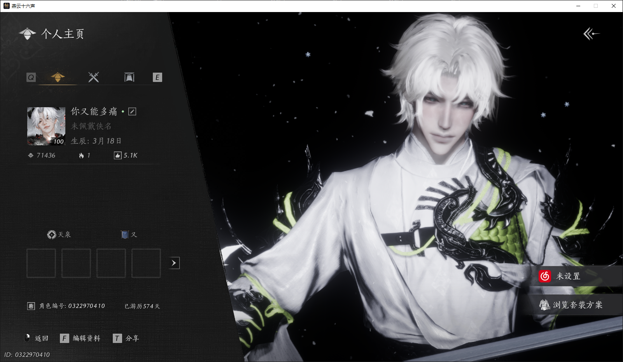Click the ID: 0322970410 text
This screenshot has width=623, height=362.
(27, 355)
